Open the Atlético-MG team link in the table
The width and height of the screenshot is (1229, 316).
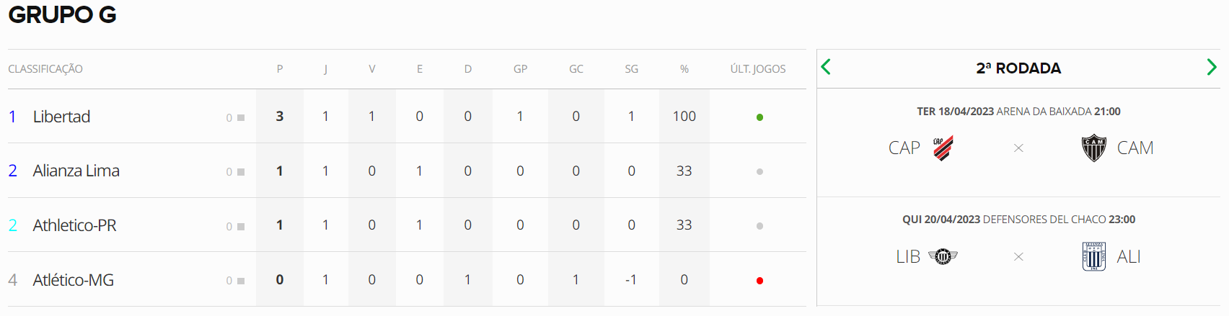74,280
